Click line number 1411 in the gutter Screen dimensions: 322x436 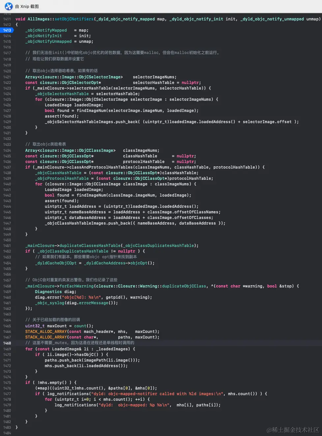tap(7, 19)
